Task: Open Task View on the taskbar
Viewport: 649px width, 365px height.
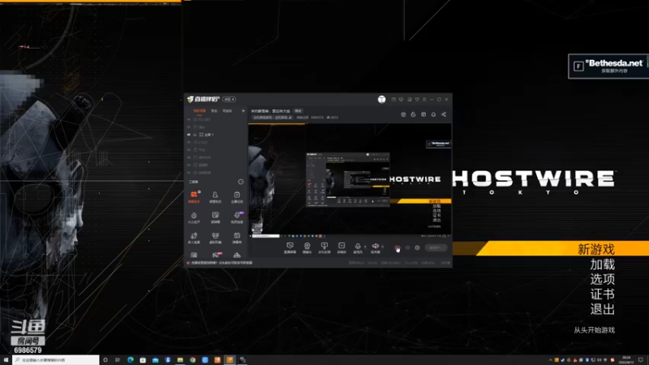Action: click(118, 360)
